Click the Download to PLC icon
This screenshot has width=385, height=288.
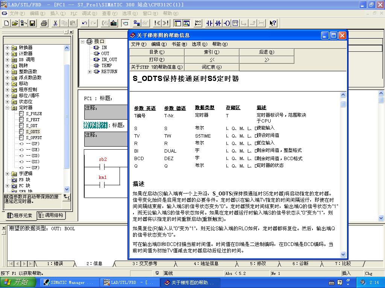point(114,23)
